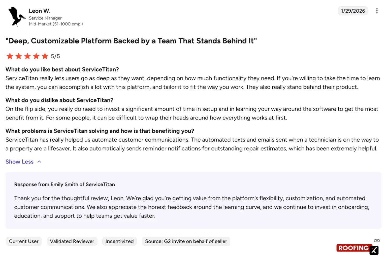Open the three-dot options menu

377,11
